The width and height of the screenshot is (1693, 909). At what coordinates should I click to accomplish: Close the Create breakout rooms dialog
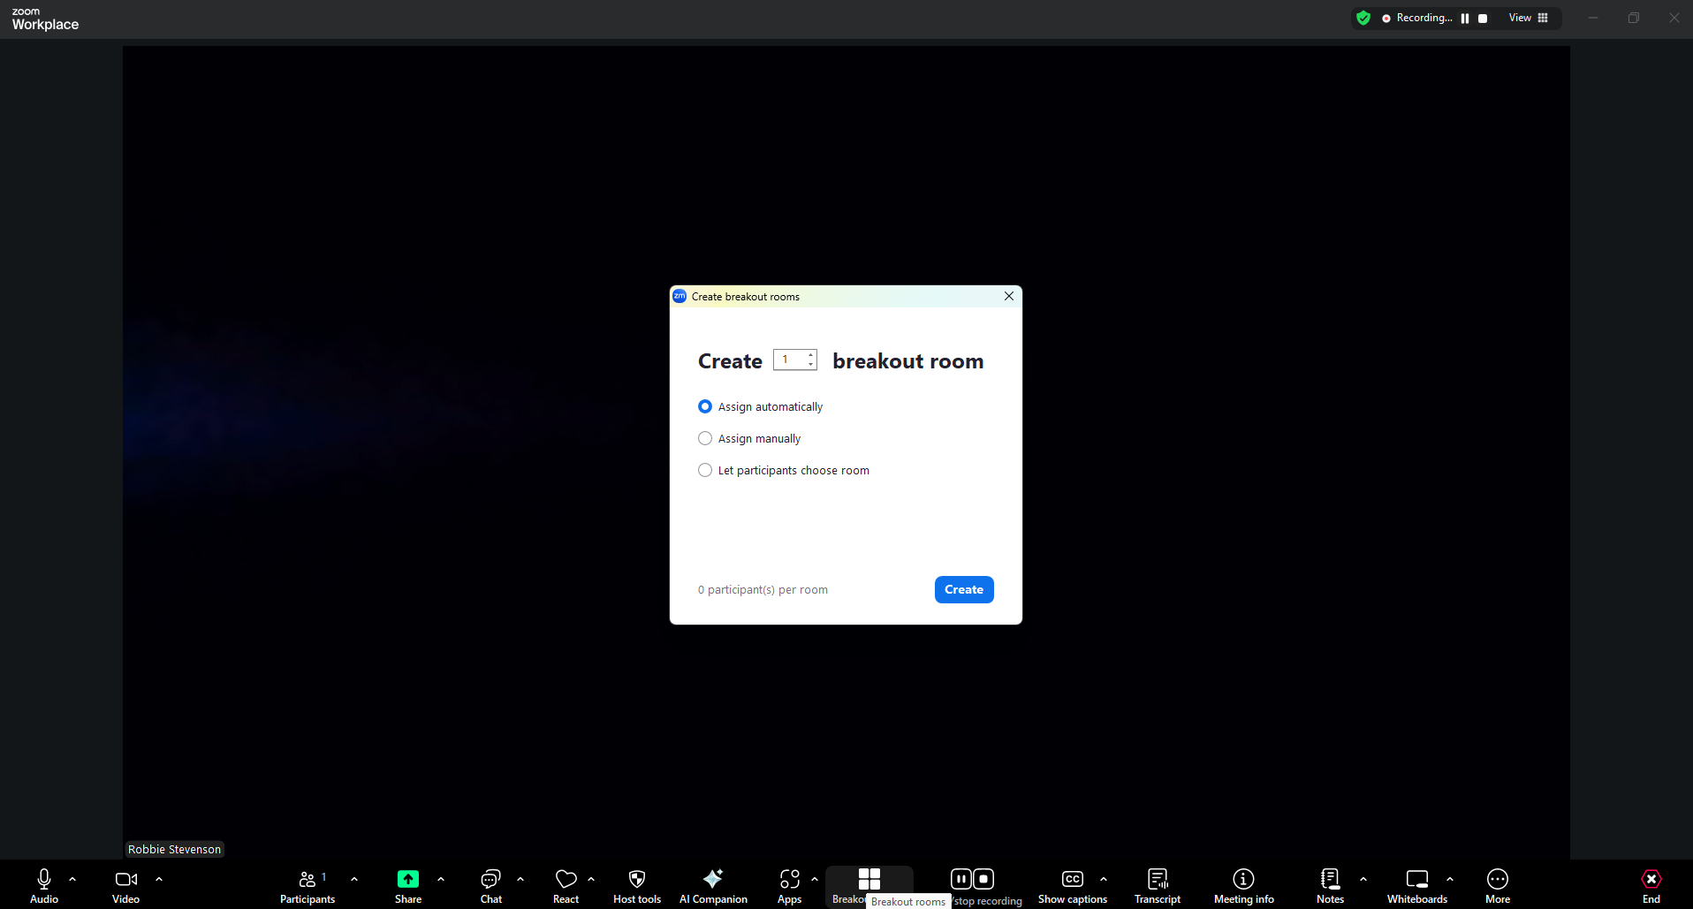click(x=1008, y=296)
